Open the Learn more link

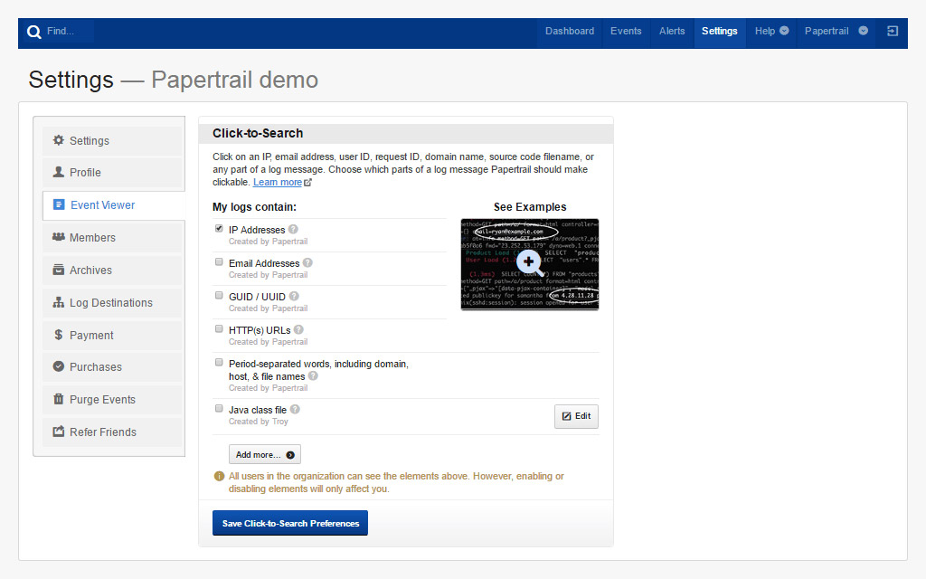pos(278,182)
